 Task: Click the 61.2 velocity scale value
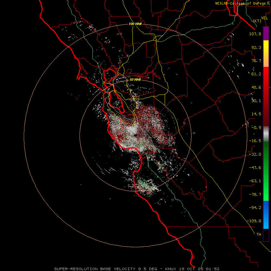coord(256,74)
